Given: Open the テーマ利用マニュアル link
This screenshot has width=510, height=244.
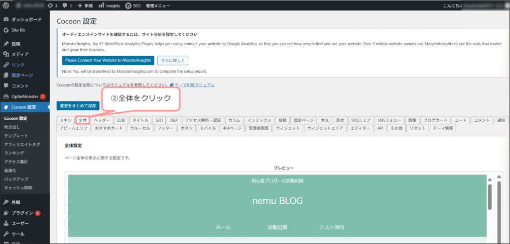Looking at the screenshot, I should click(x=194, y=85).
